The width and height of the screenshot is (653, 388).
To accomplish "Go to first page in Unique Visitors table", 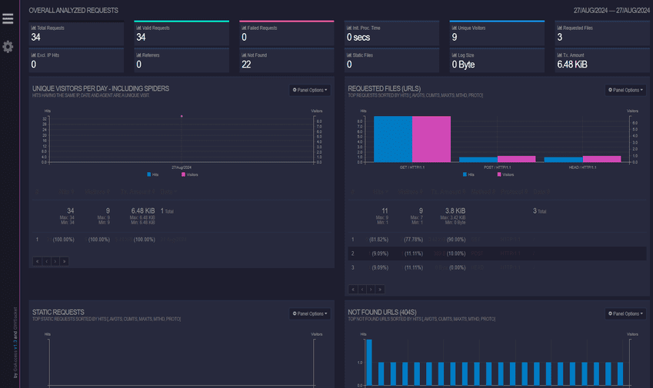I will [x=37, y=261].
